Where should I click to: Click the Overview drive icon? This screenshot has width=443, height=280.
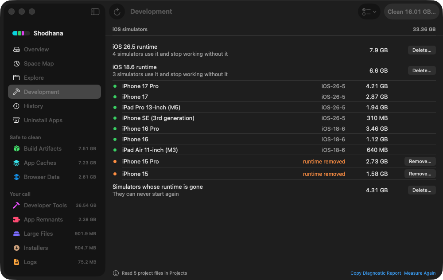pos(16,50)
